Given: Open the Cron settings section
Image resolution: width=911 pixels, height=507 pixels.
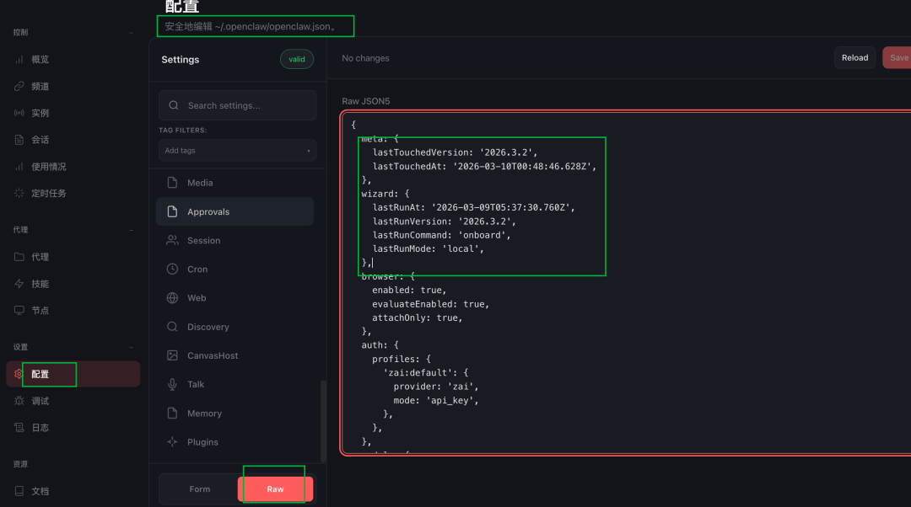Looking at the screenshot, I should click(x=234, y=270).
